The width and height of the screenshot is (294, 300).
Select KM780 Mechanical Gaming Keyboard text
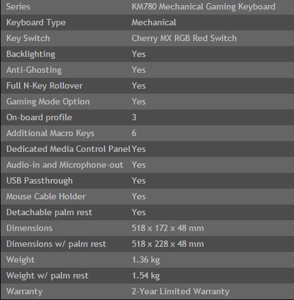[x=203, y=6]
